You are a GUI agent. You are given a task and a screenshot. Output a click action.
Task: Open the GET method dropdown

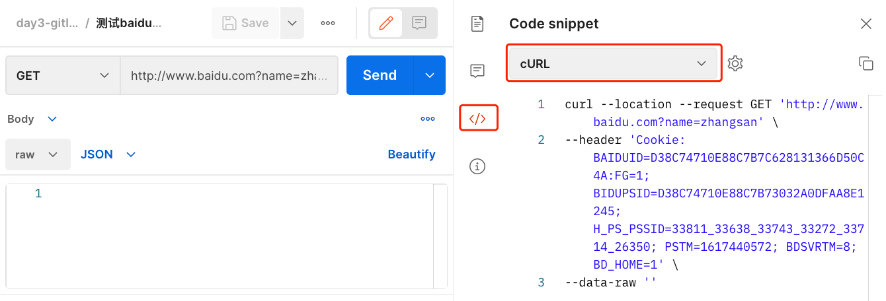click(63, 75)
